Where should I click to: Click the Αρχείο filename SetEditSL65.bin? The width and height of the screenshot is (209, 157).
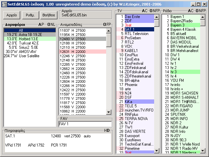coord(74,15)
